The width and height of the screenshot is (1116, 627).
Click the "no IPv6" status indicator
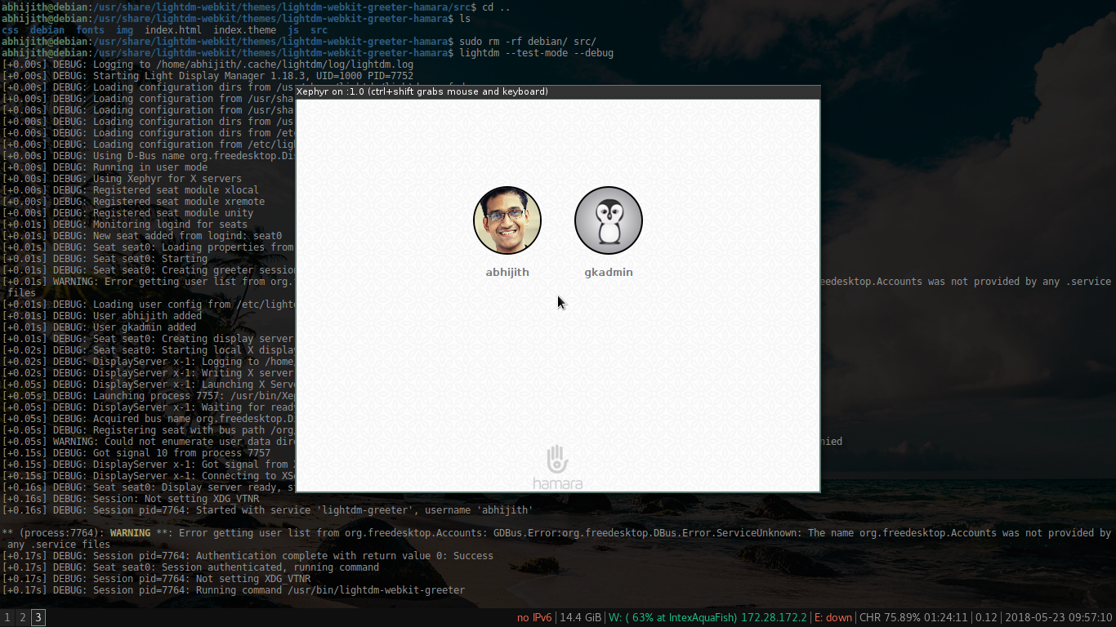(x=534, y=618)
